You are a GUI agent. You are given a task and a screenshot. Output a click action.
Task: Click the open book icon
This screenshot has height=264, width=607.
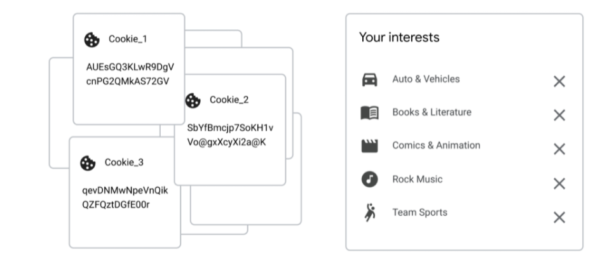click(x=369, y=114)
